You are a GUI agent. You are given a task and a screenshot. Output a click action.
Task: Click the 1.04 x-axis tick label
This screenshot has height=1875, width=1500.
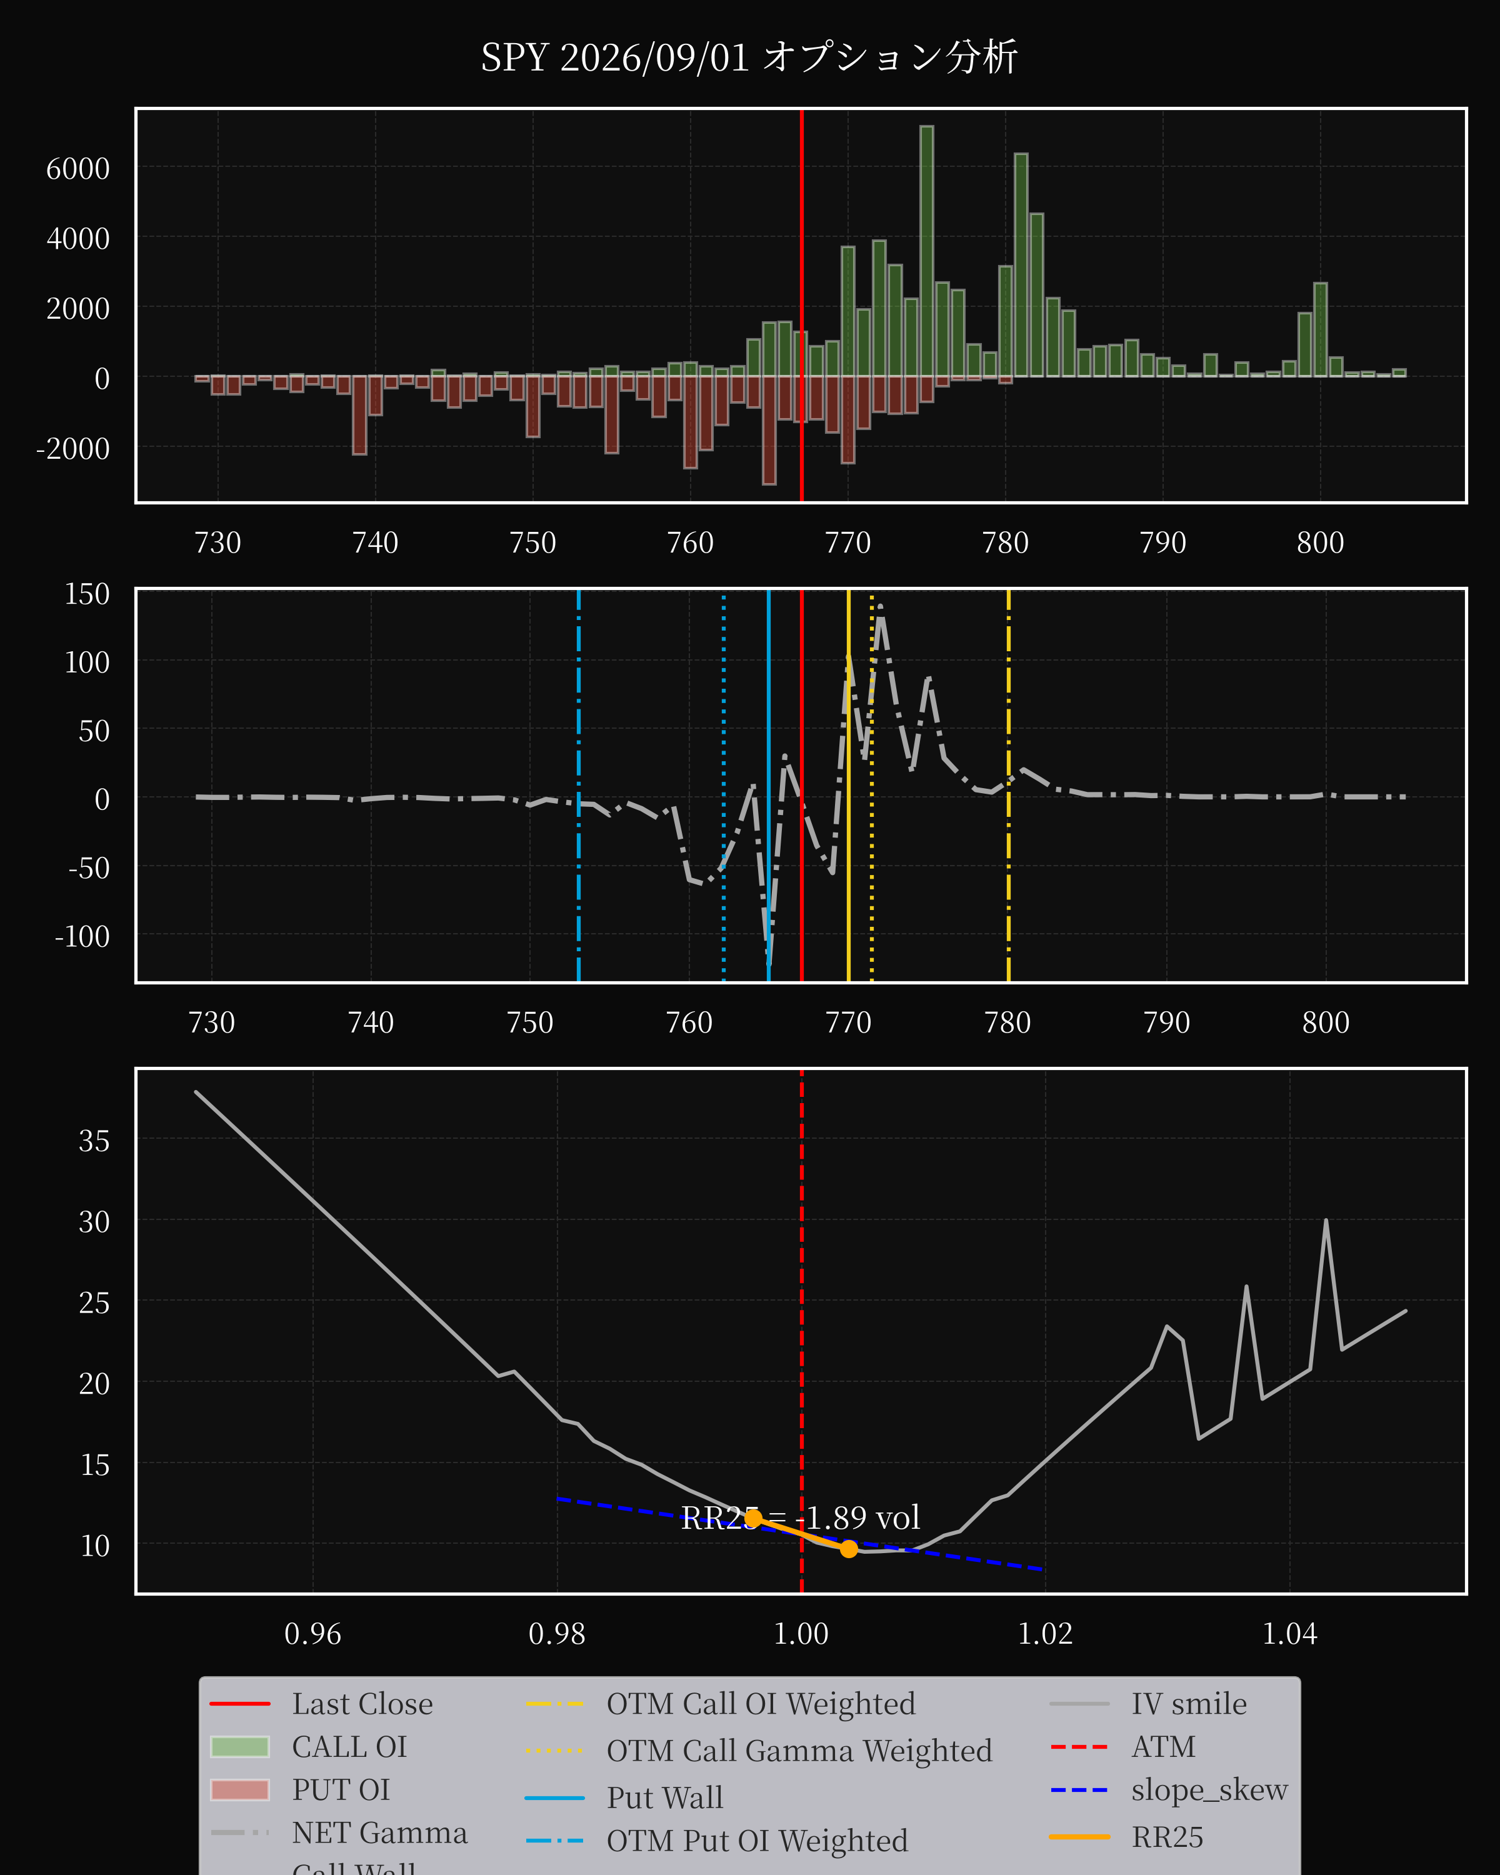pyautogui.click(x=1289, y=1633)
